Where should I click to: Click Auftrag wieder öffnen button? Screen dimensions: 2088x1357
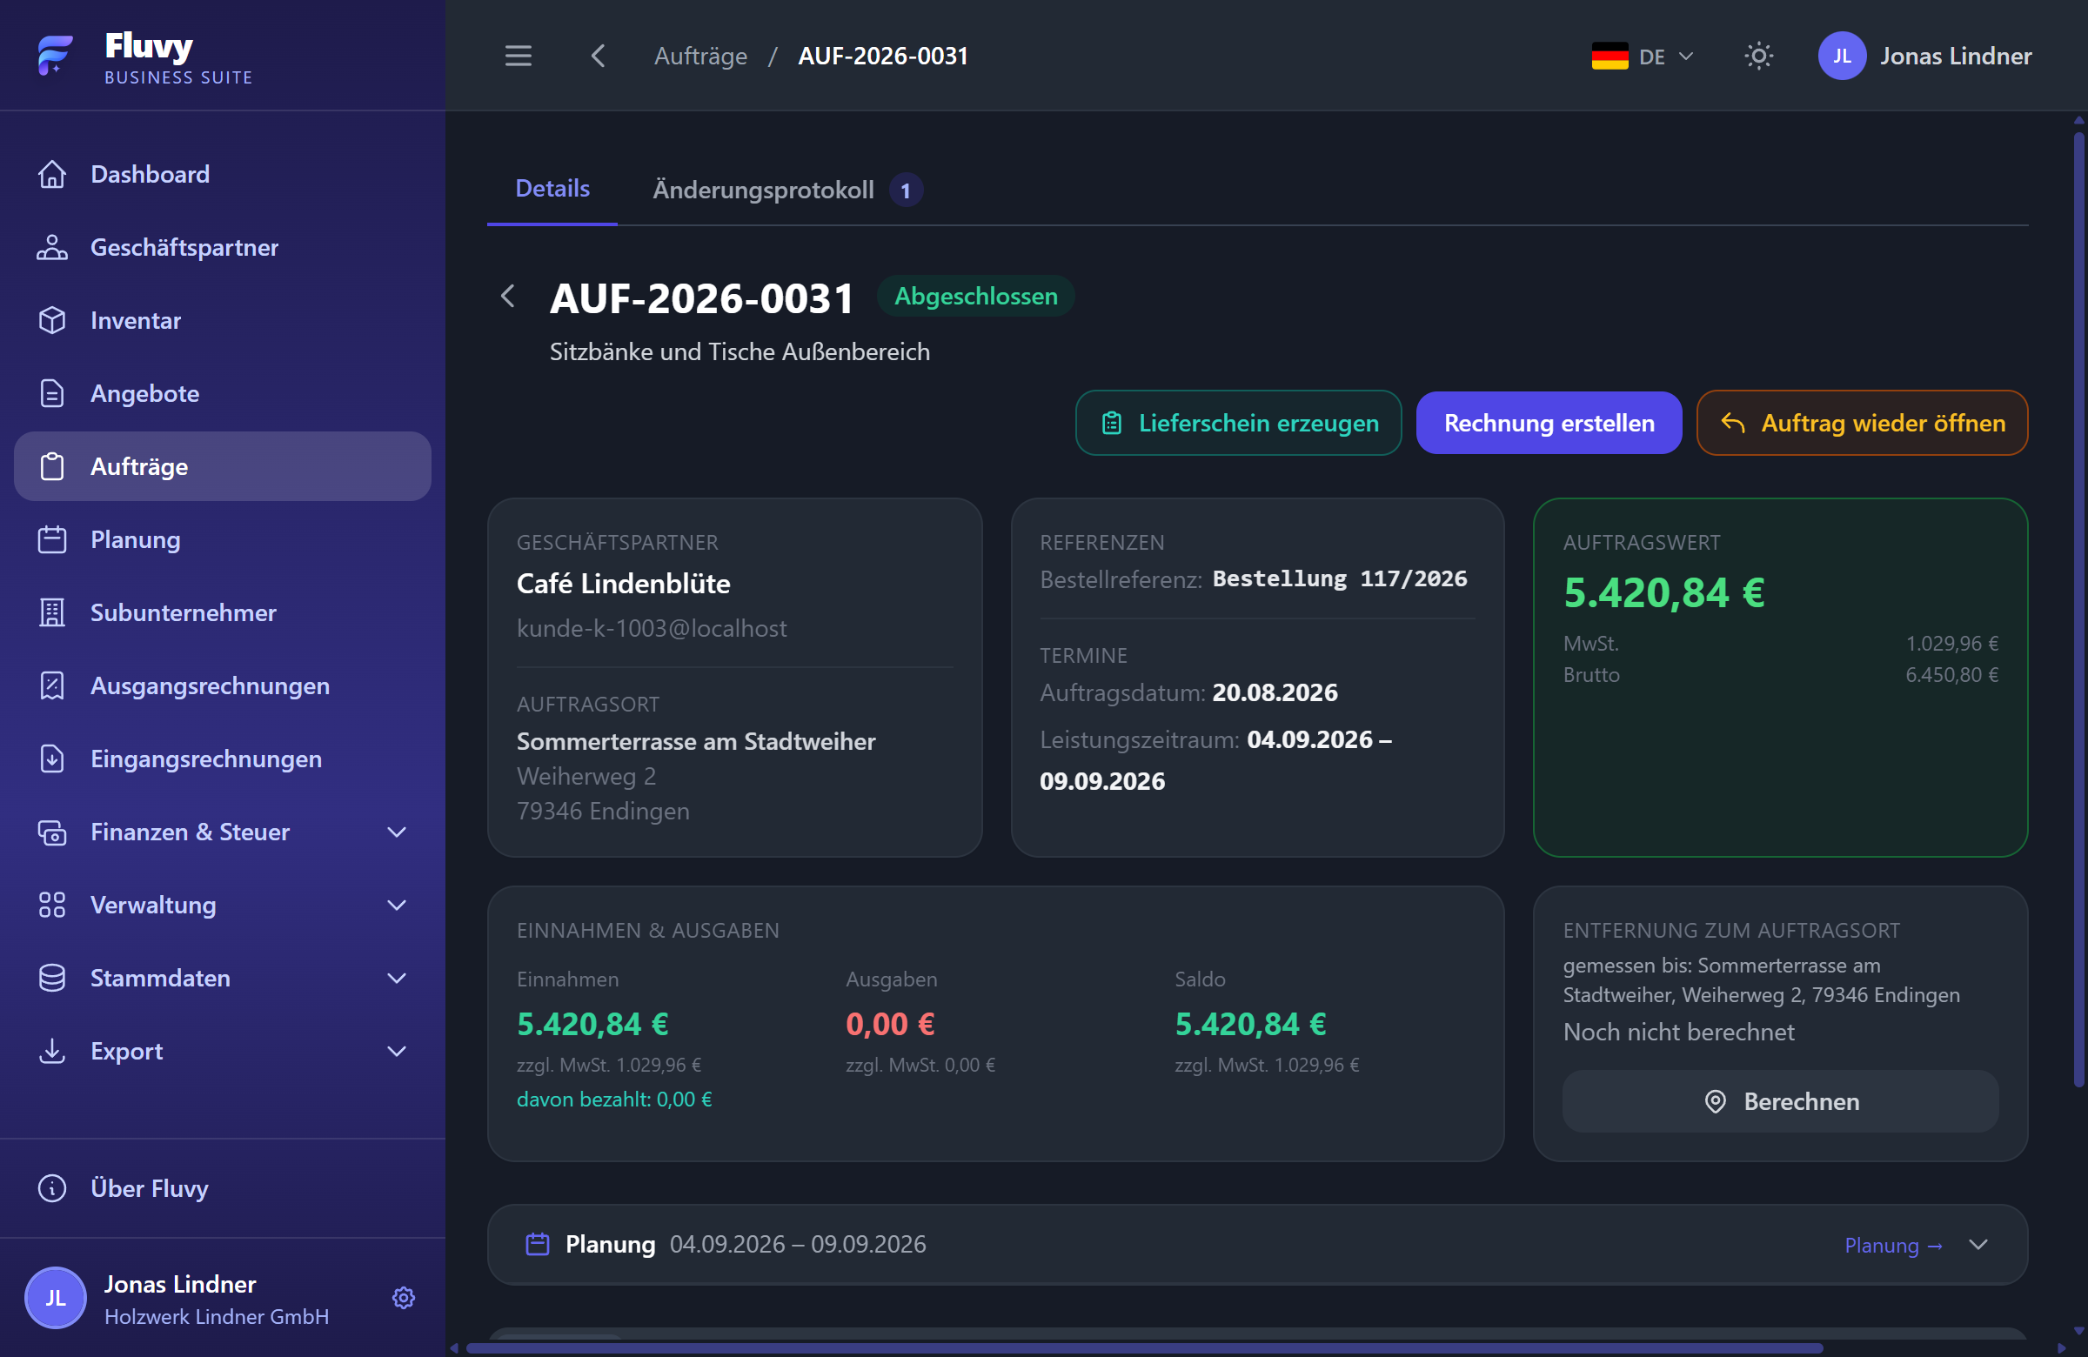pyautogui.click(x=1862, y=423)
